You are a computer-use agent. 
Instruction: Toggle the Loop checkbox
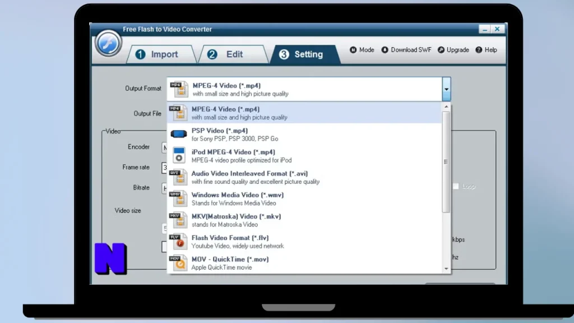[456, 186]
